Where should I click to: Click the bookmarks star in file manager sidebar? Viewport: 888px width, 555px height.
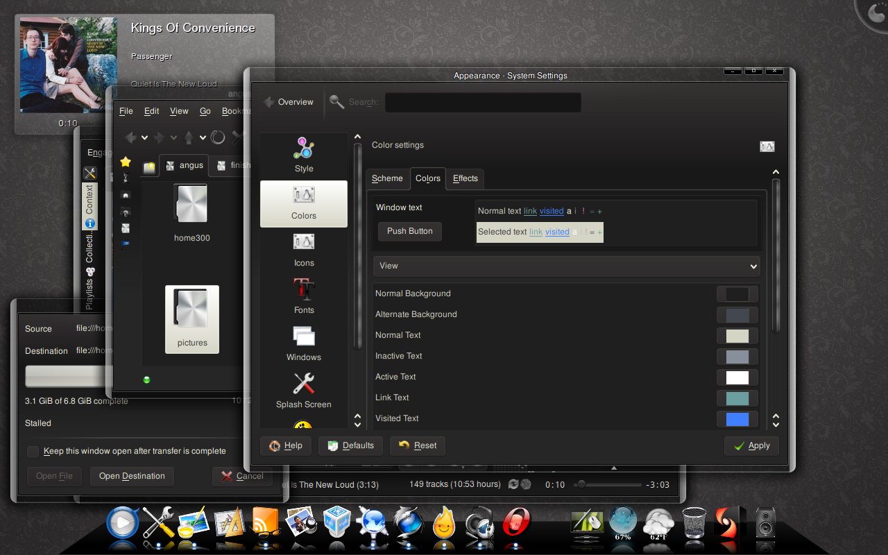click(x=125, y=162)
